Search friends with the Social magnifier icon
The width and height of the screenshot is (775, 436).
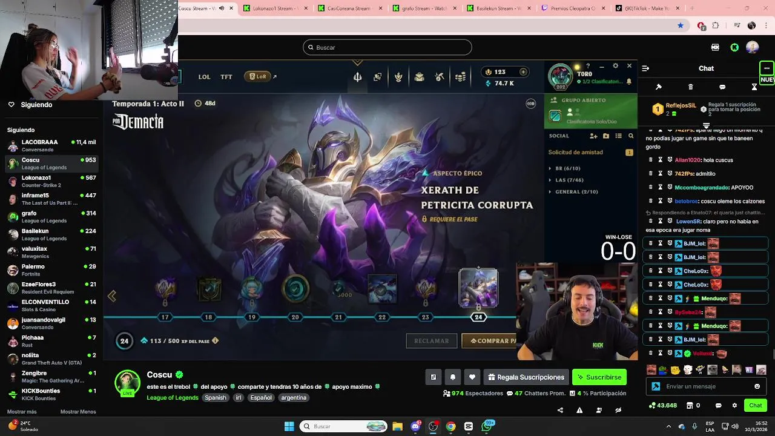[631, 136]
